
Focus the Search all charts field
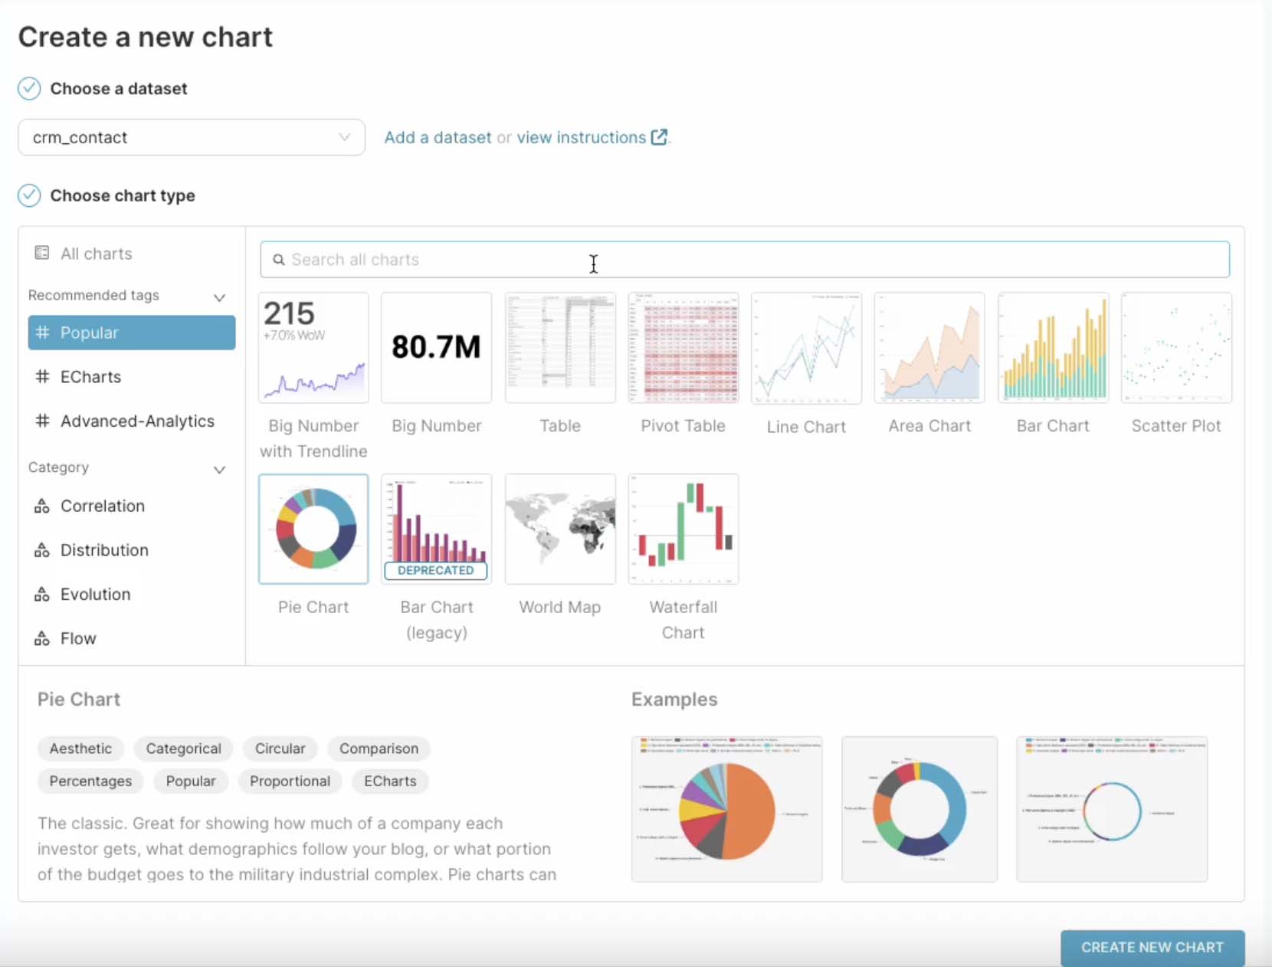click(744, 260)
